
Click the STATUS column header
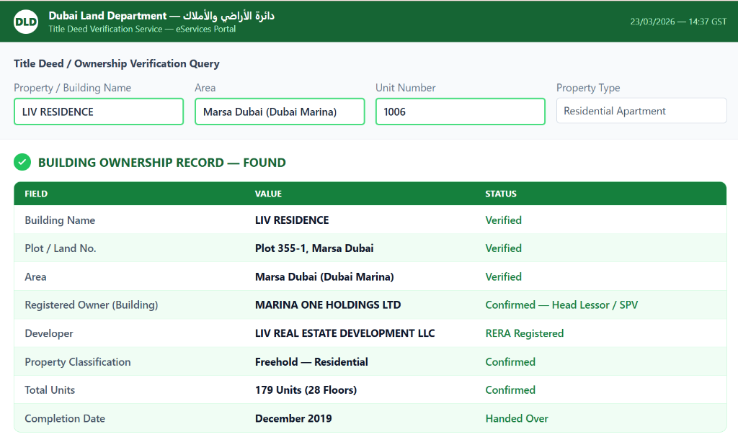point(501,194)
